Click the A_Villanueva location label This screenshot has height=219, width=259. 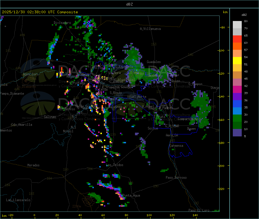(x=150, y=29)
